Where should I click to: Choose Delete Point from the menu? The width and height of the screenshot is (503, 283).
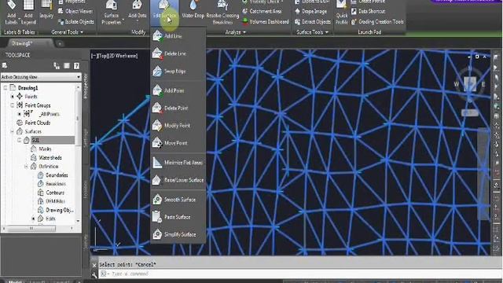[x=178, y=108]
